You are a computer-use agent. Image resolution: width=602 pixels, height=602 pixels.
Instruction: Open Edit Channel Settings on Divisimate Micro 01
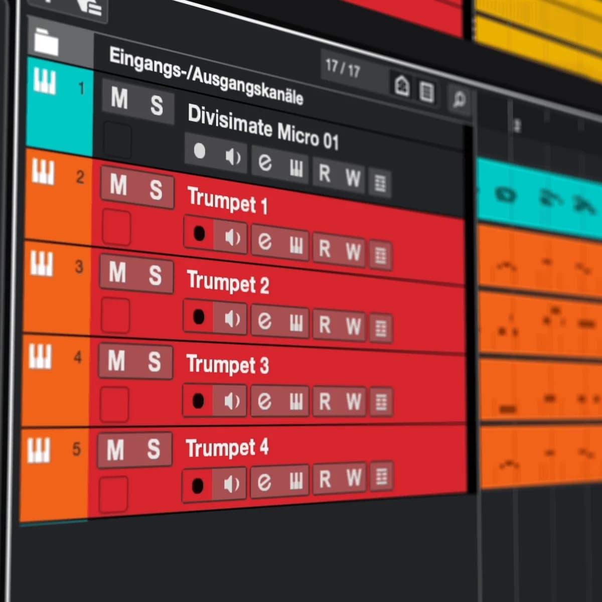point(265,162)
